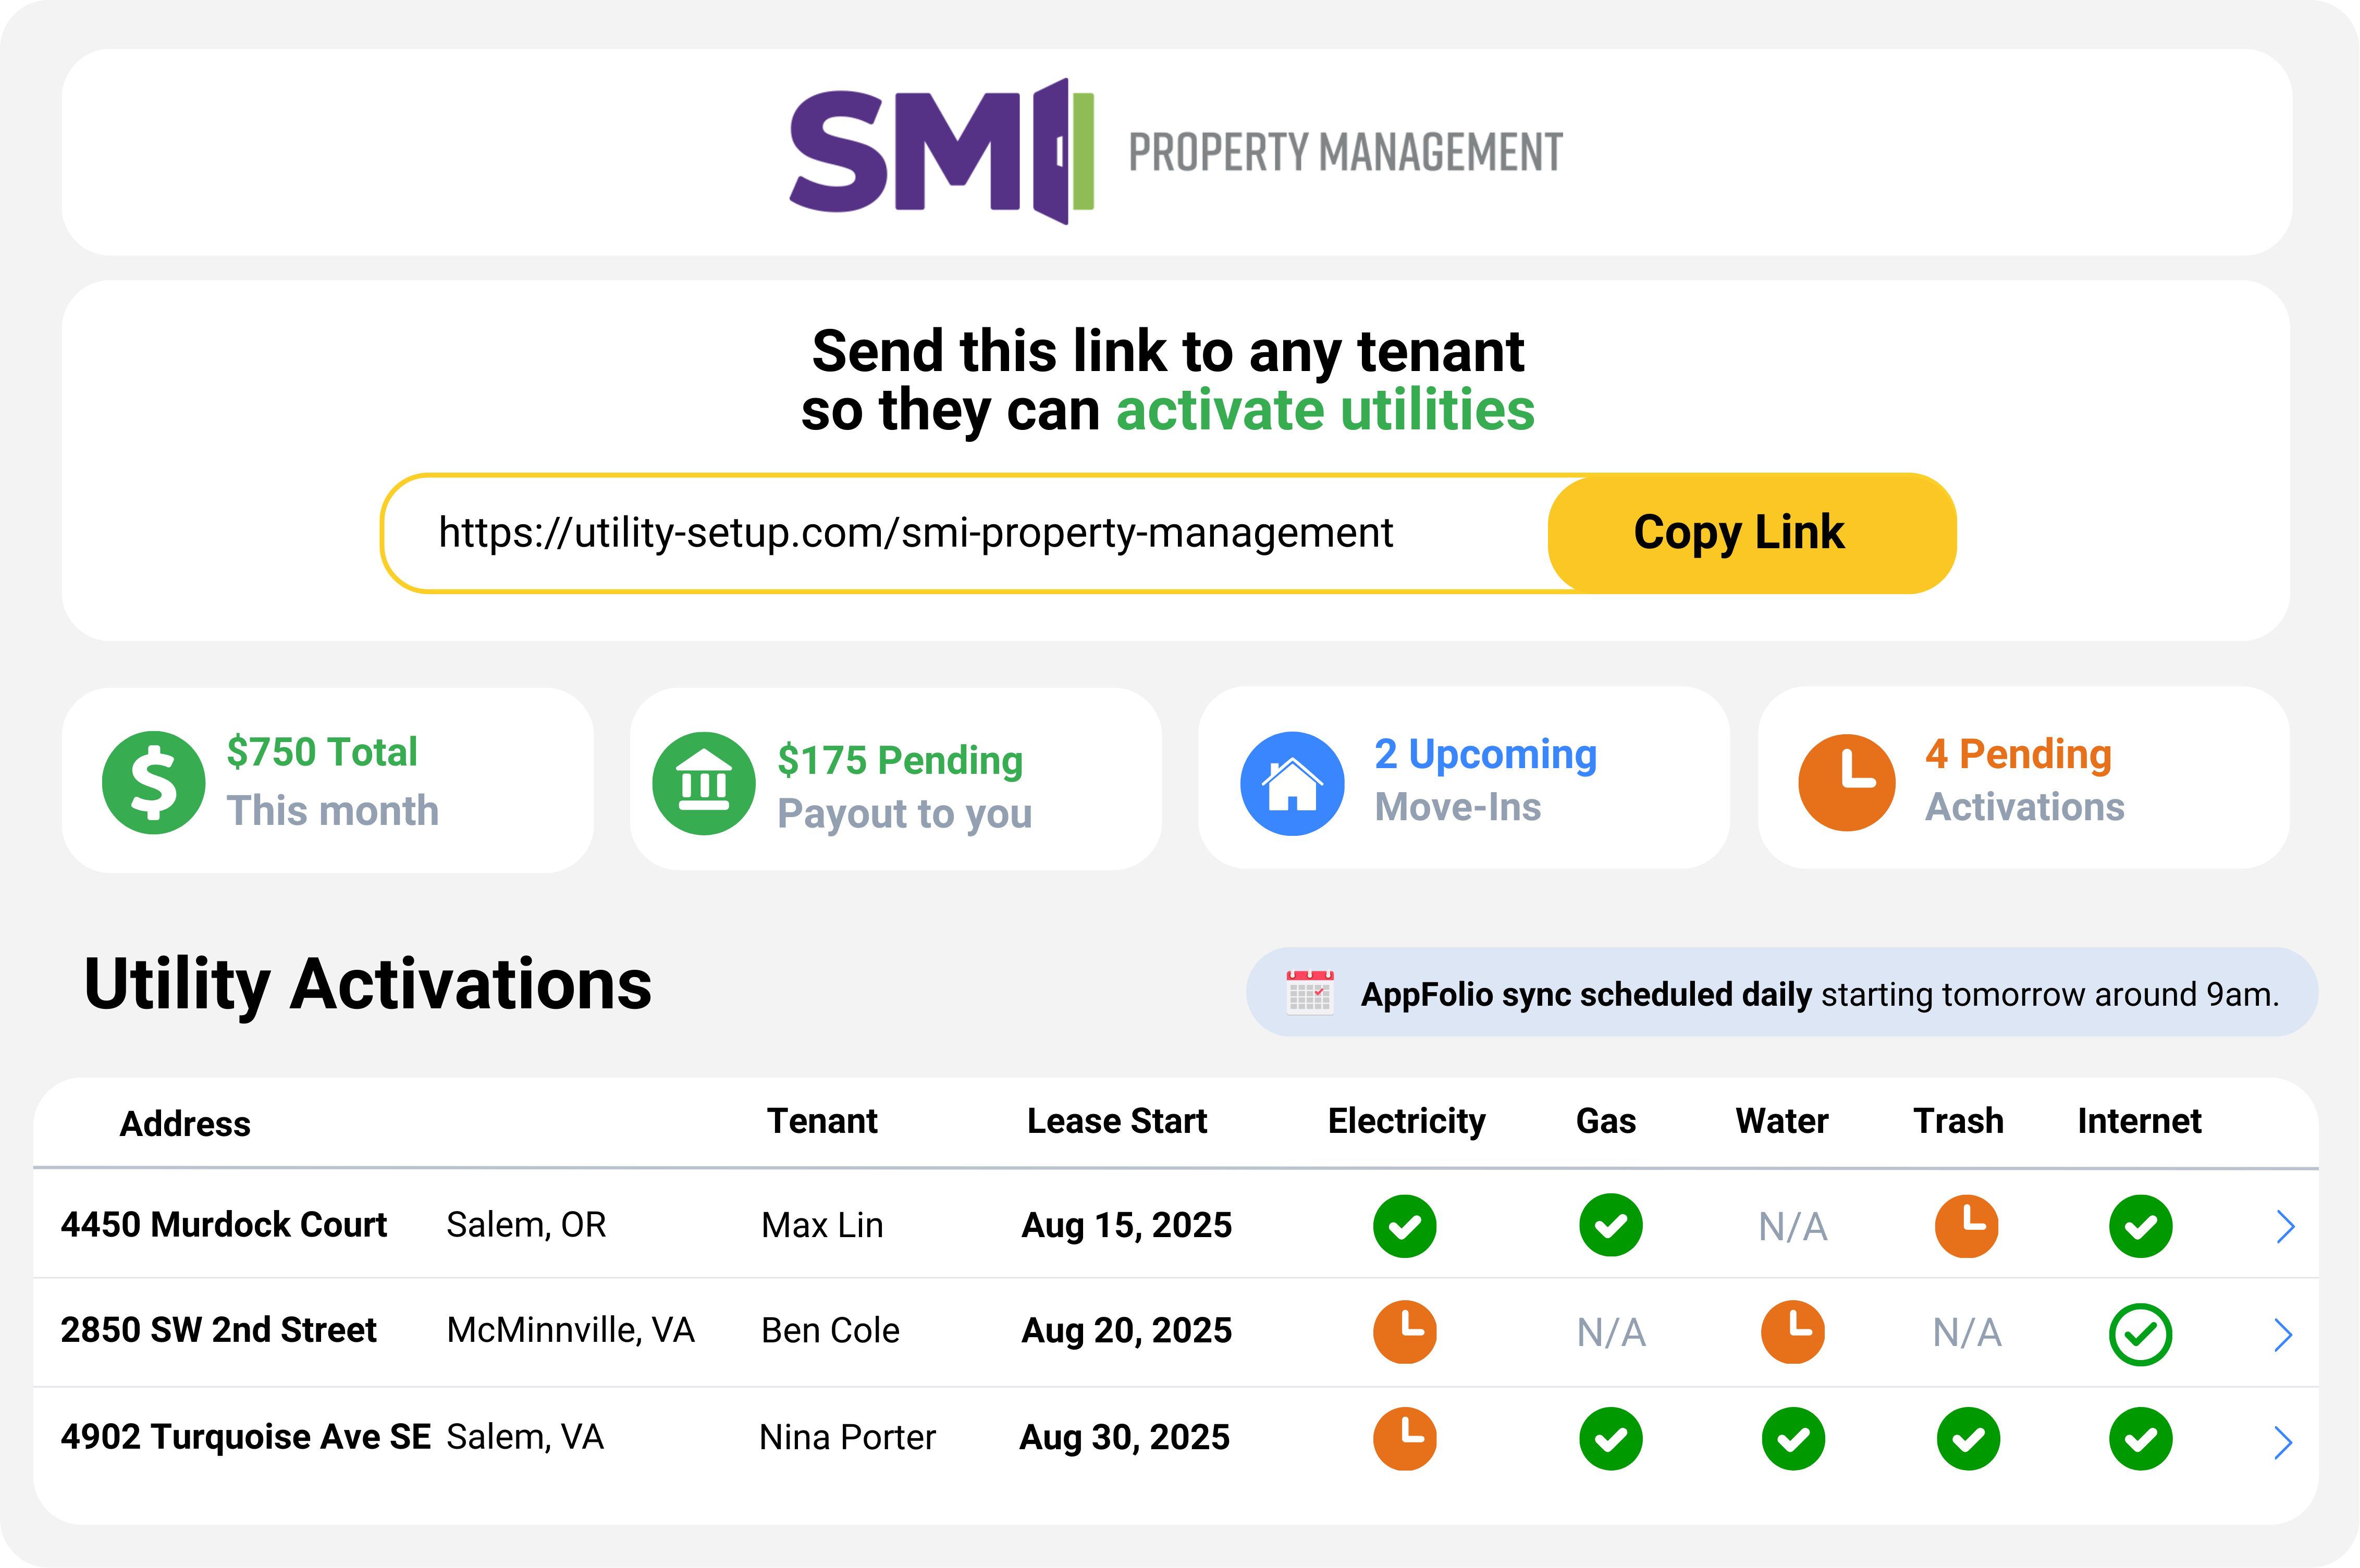Click the orange clock Pending Activations icon
The image size is (2360, 1568).
coord(1846,782)
